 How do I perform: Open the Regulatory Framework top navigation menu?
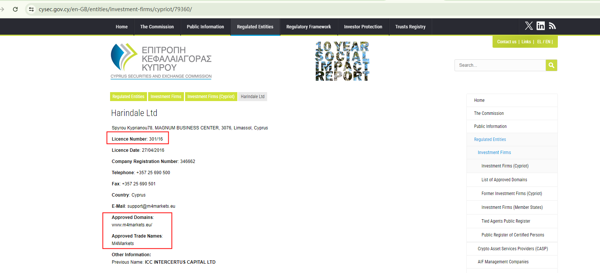(x=309, y=27)
